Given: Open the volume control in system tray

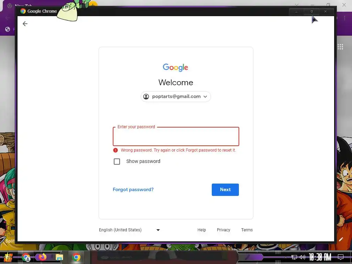Looking at the screenshot, I should [302, 257].
